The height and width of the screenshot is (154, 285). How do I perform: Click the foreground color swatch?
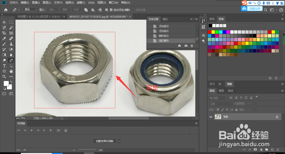[6, 83]
